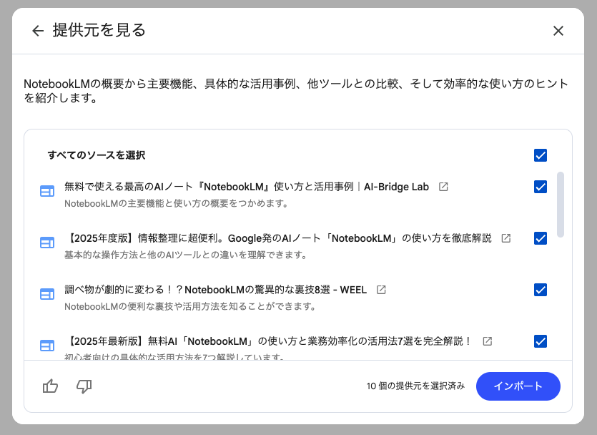Click the NotebookLMの概要から主要機能 summary paragraph

296,91
